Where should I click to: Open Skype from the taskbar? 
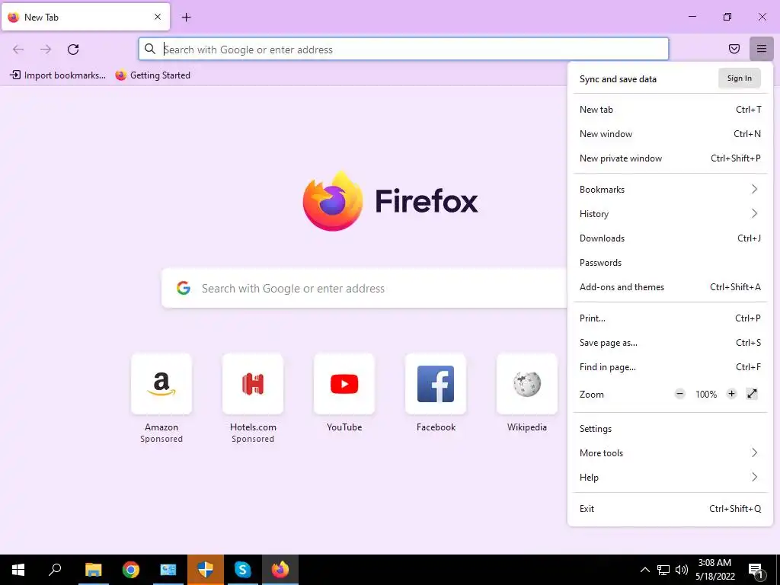243,570
